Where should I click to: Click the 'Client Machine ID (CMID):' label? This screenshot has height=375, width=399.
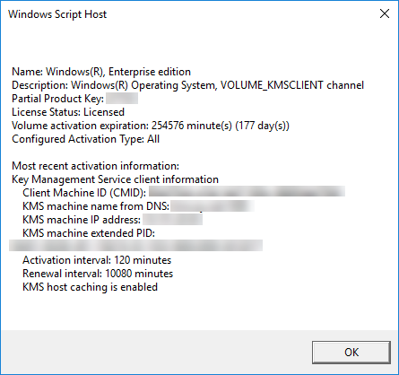pyautogui.click(x=84, y=193)
